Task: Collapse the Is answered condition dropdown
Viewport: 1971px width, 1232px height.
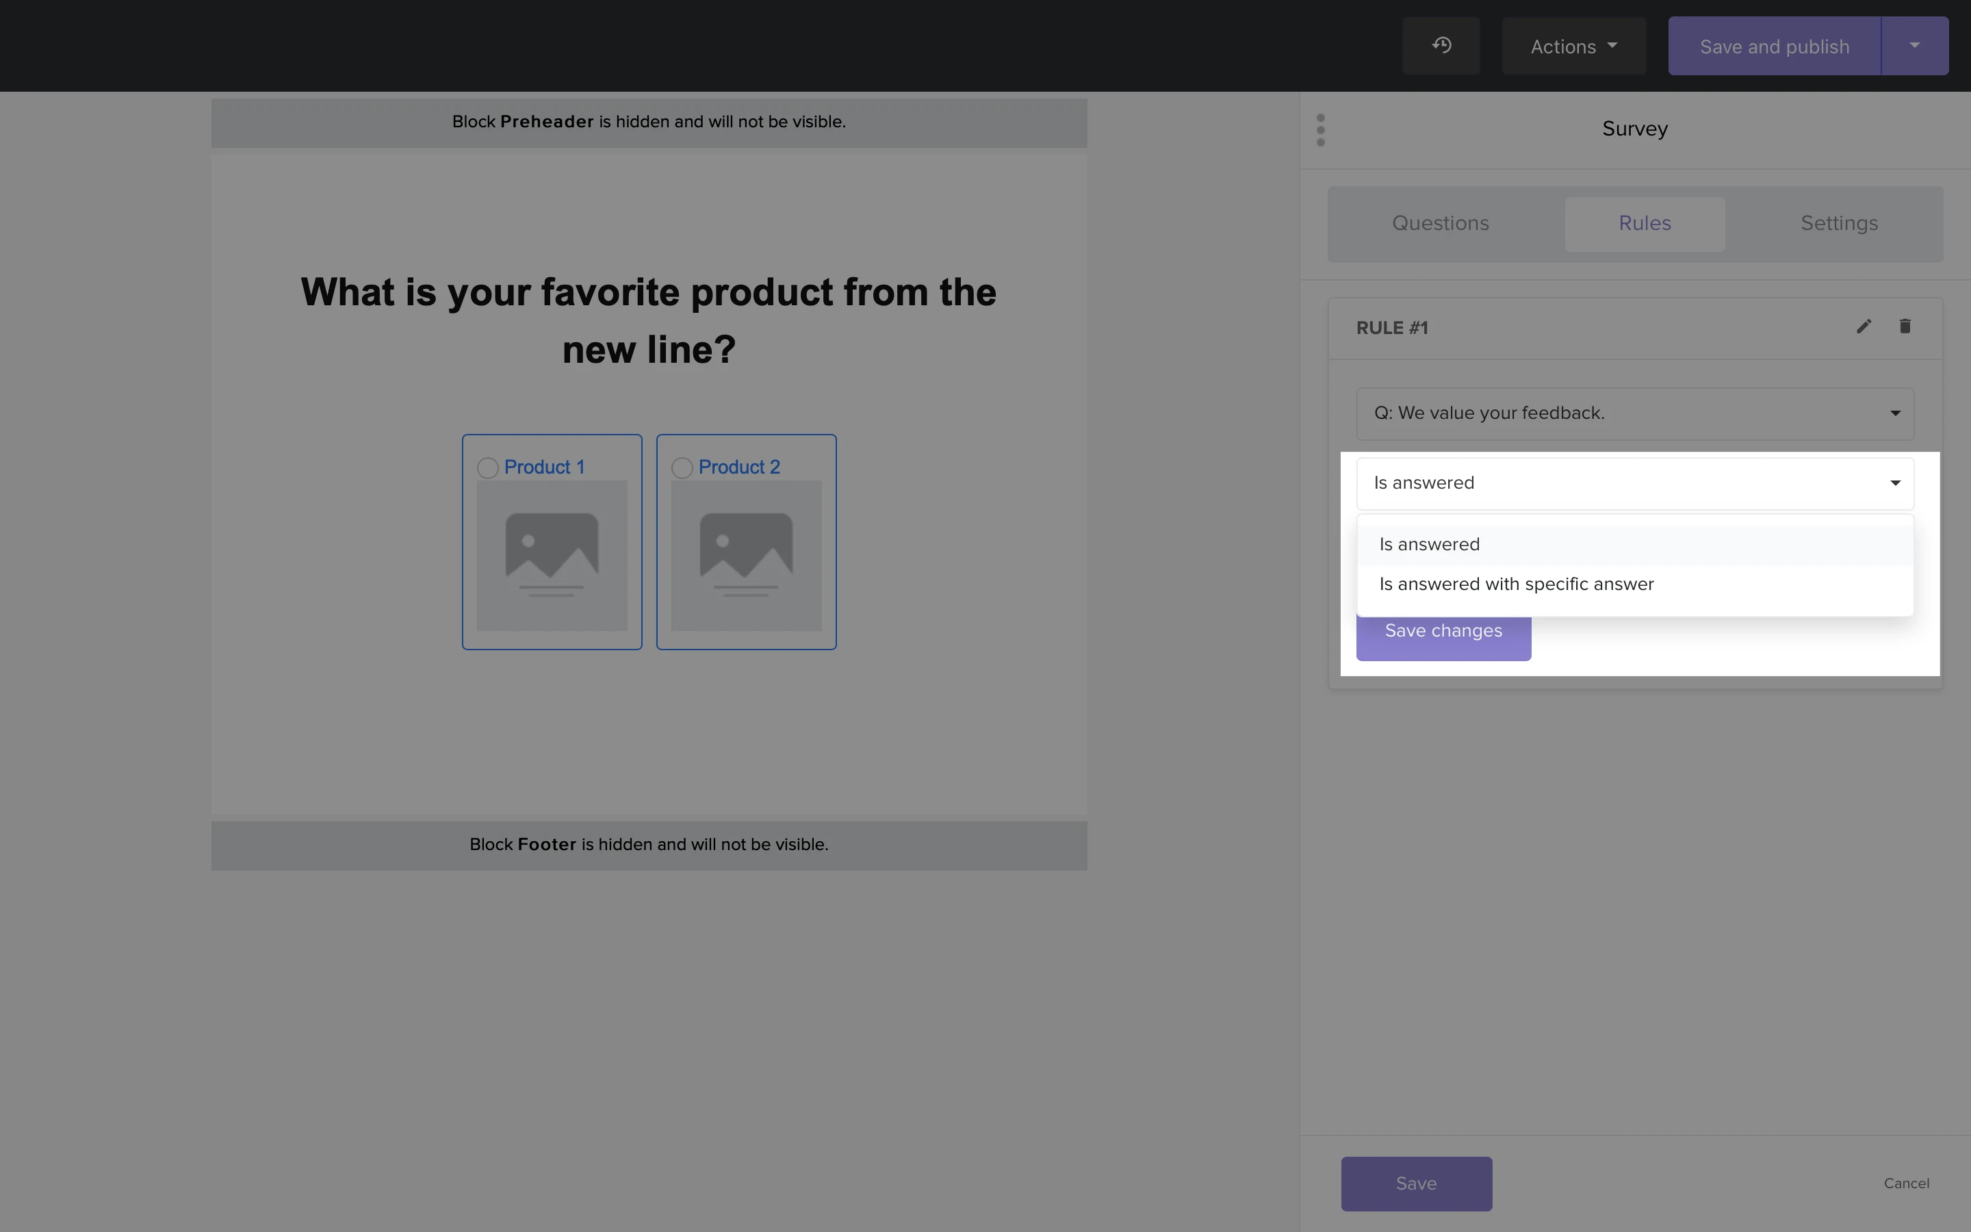Action: pyautogui.click(x=1634, y=483)
